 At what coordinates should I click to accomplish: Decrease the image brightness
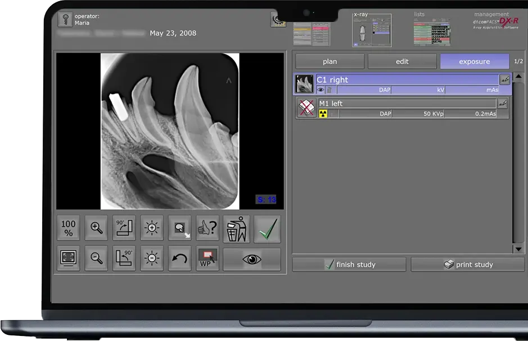tap(152, 258)
